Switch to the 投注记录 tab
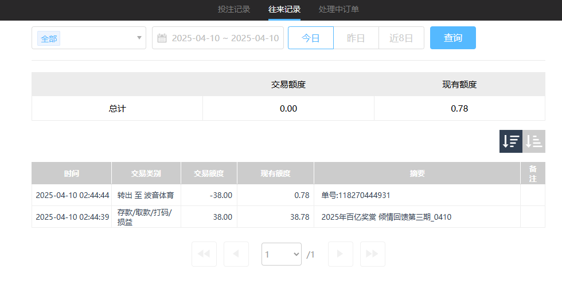 tap(234, 9)
